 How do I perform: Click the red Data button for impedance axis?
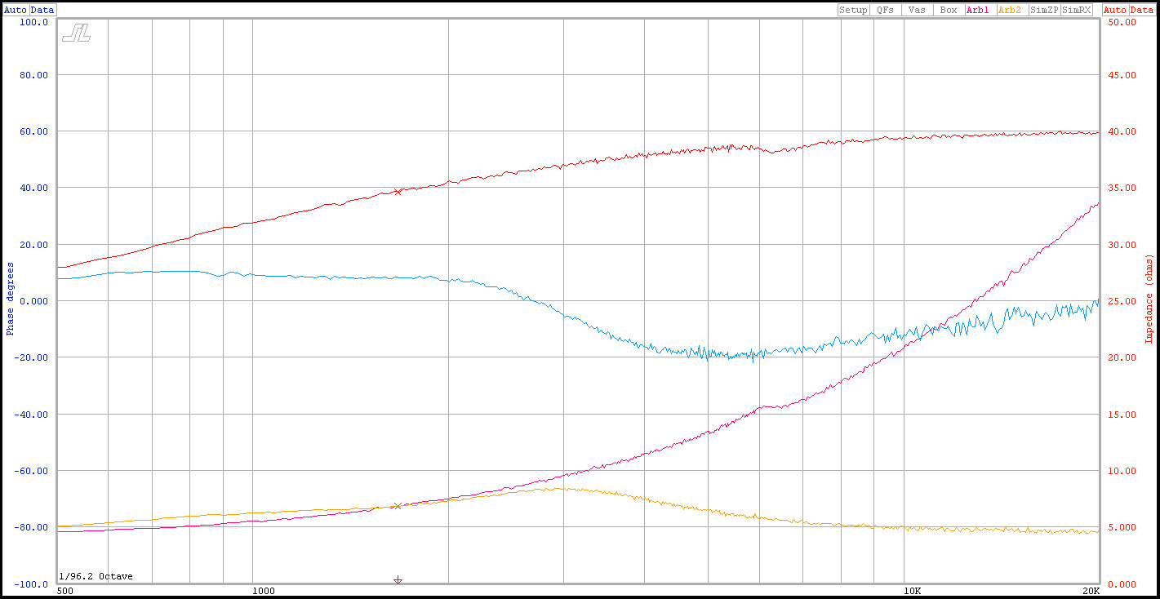(1141, 10)
